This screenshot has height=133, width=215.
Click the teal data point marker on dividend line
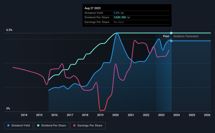point(171,33)
